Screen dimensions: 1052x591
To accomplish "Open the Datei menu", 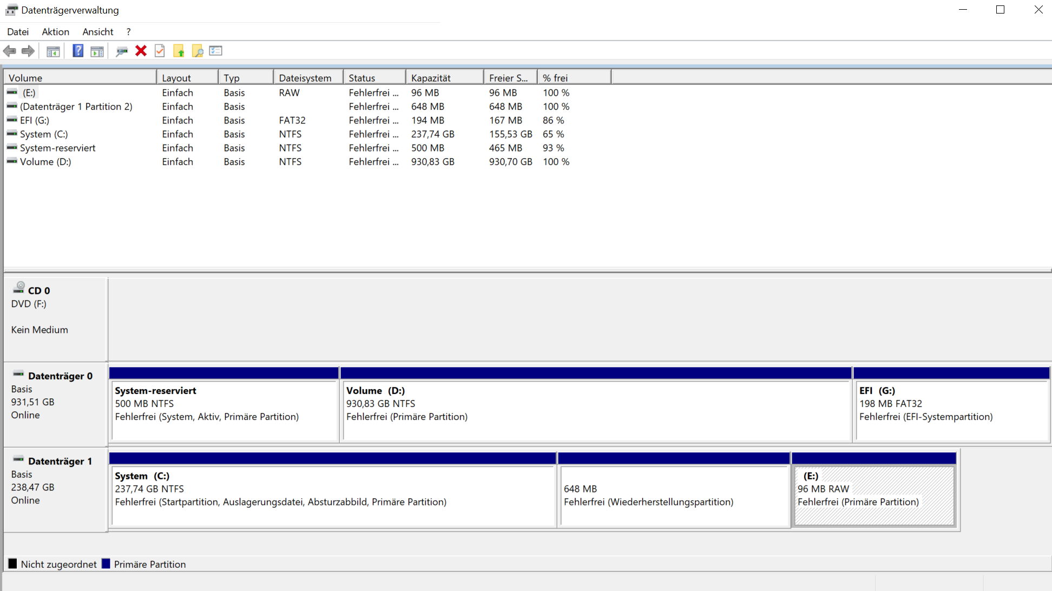I will [x=18, y=32].
